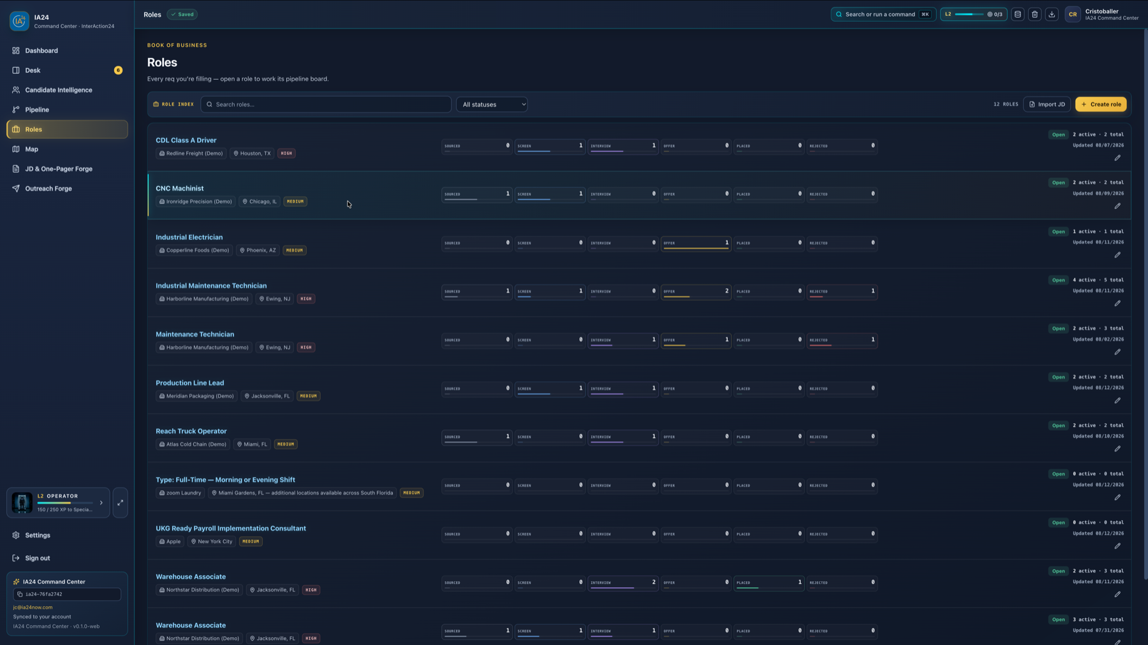1148x645 pixels.
Task: Click Atlas Cold Chain (Demo) chip
Action: pos(193,444)
